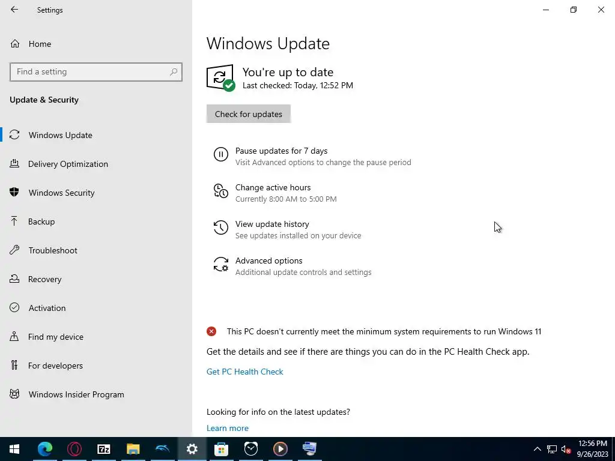
Task: Click the Recovery sidebar icon
Action: click(x=14, y=279)
